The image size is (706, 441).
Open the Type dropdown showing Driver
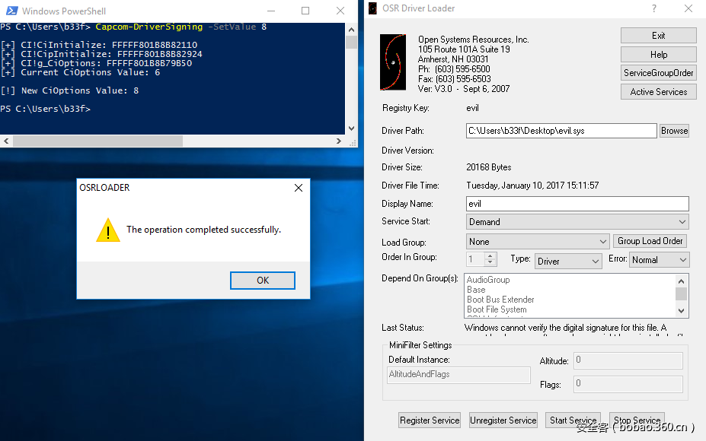coord(568,261)
